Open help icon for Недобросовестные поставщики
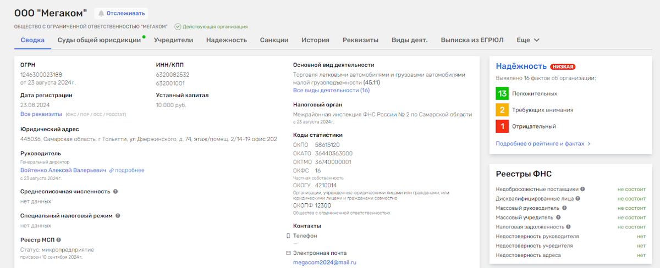The height and width of the screenshot is (268, 660). (582, 189)
